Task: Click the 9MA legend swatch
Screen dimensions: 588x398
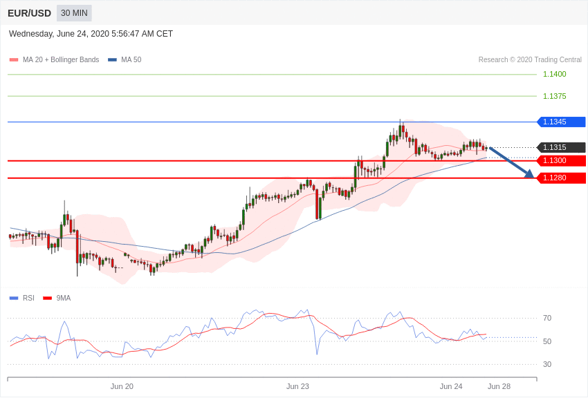Action: click(x=47, y=298)
